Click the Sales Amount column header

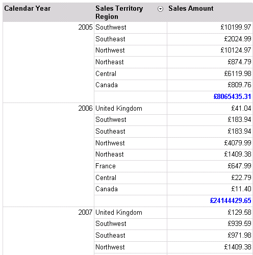click(210, 12)
